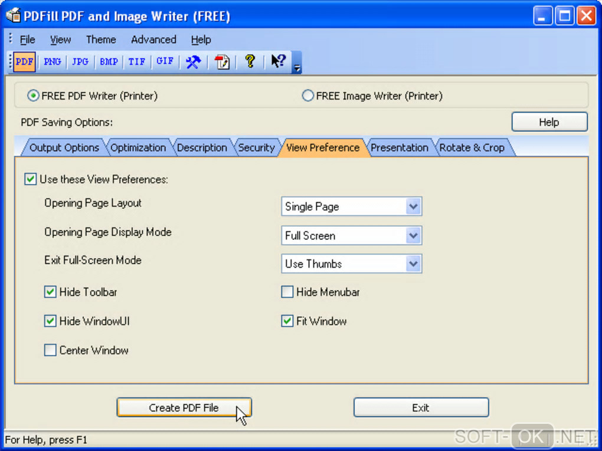Select the JPG format toolbar button
The width and height of the screenshot is (602, 451).
(x=80, y=62)
